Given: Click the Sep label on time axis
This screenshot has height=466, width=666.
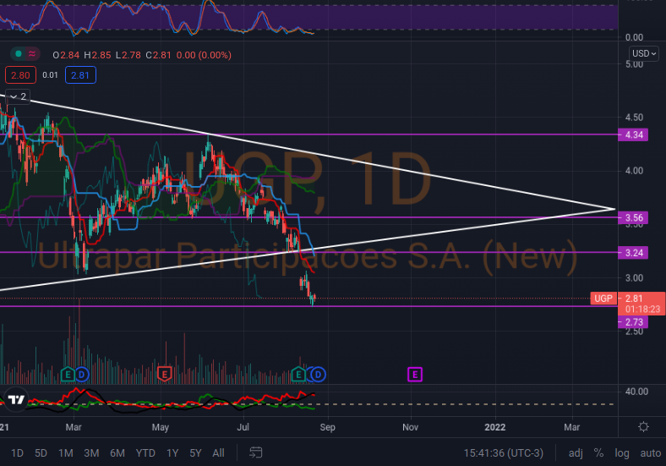Looking at the screenshot, I should point(327,427).
